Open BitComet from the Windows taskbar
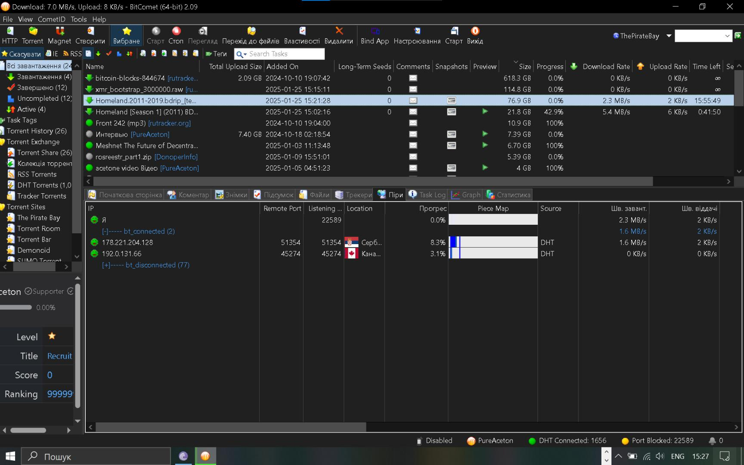 pos(205,456)
